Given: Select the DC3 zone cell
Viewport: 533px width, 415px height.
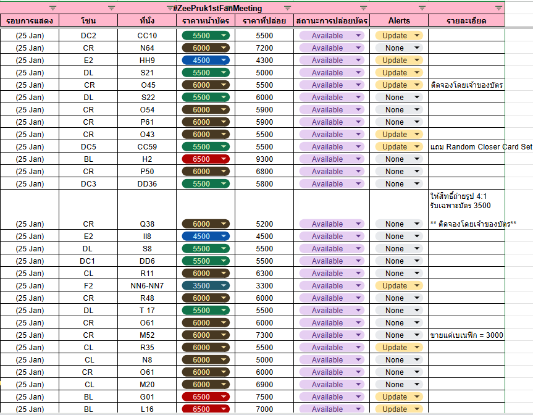Looking at the screenshot, I should point(88,183).
